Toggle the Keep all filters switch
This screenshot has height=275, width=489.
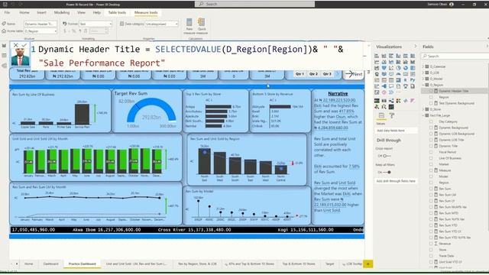click(387, 172)
